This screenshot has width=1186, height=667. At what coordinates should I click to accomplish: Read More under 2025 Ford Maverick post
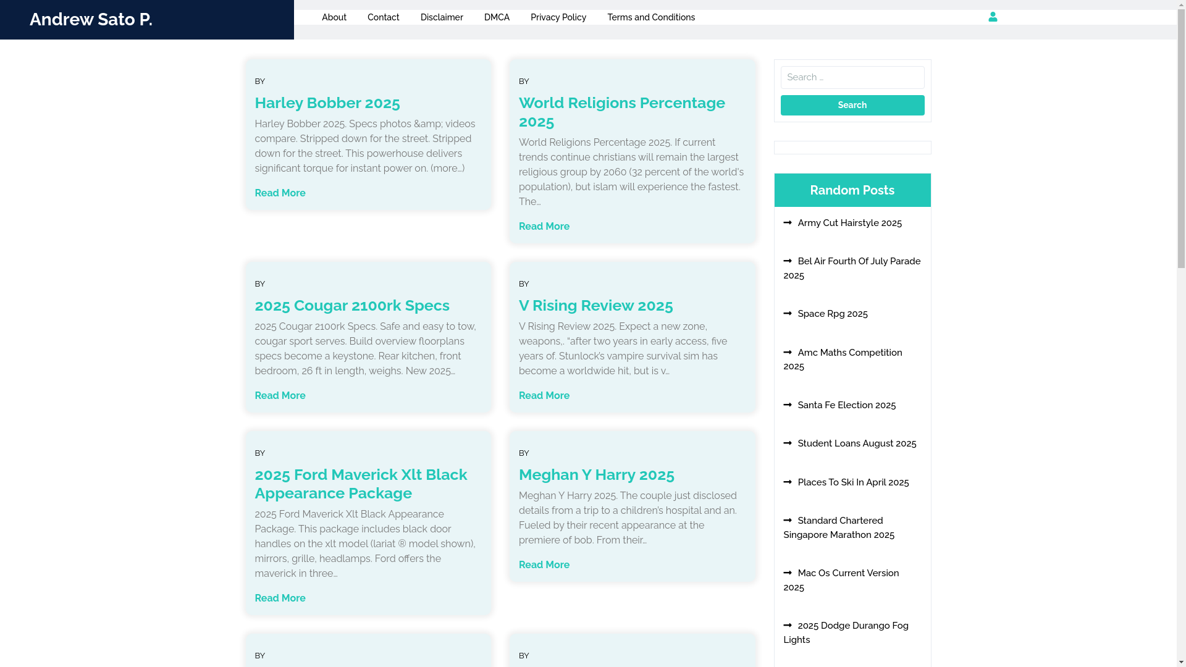[280, 598]
